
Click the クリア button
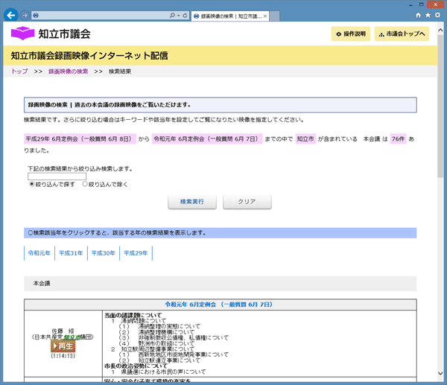247,202
